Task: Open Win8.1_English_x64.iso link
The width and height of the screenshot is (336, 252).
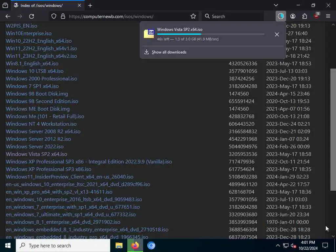Action: [32, 63]
